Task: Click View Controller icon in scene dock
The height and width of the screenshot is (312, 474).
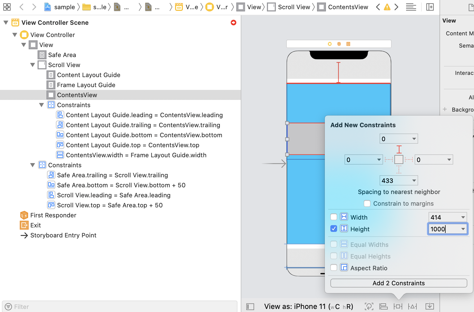Action: (x=330, y=44)
